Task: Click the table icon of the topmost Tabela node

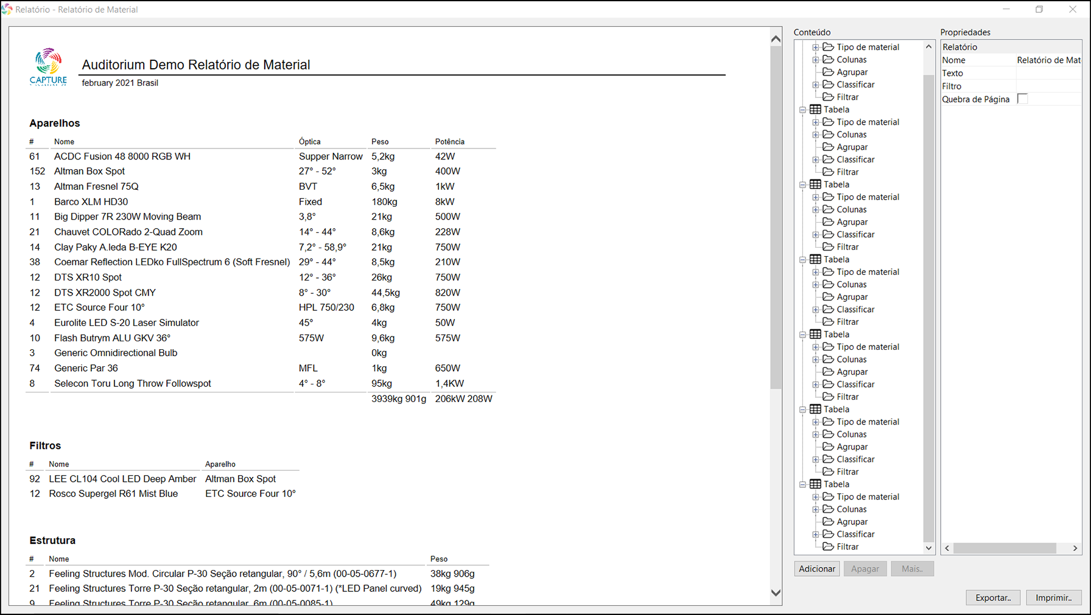Action: click(x=815, y=109)
